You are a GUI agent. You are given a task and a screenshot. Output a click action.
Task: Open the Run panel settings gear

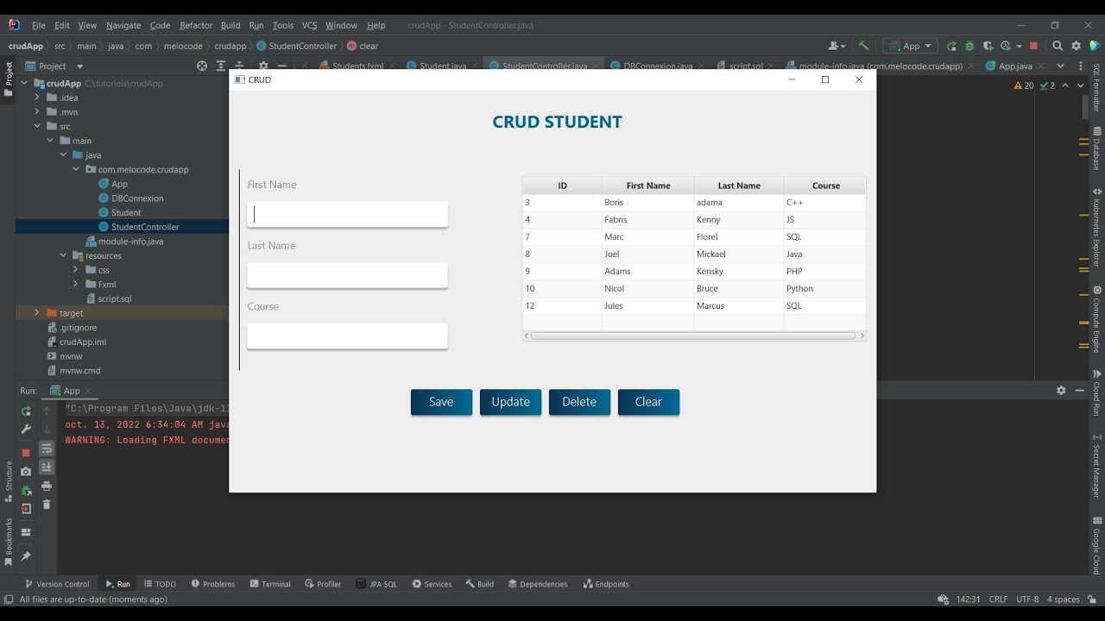click(1061, 391)
